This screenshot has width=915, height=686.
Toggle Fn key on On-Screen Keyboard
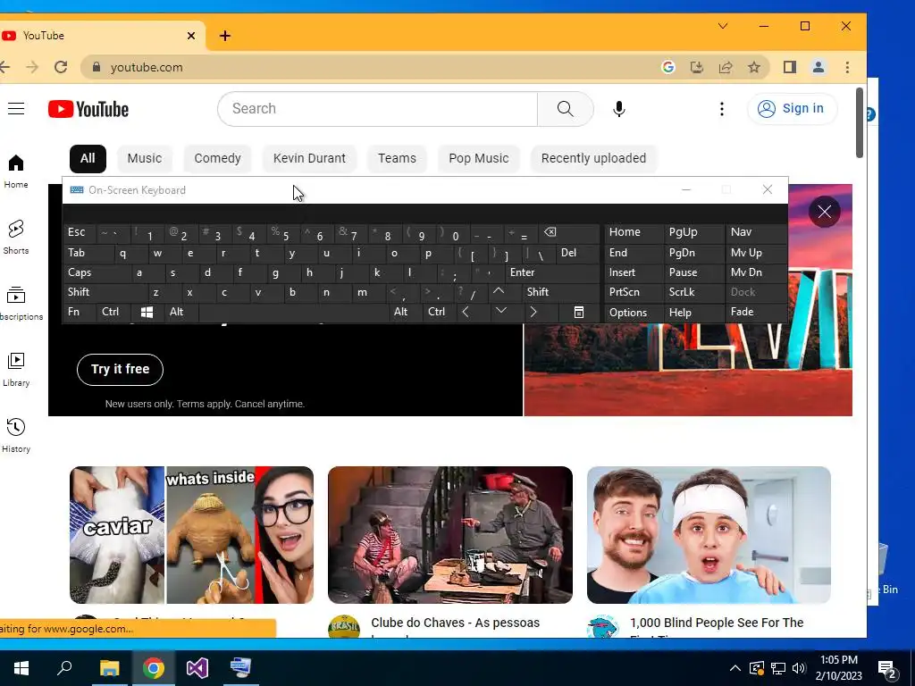point(73,312)
